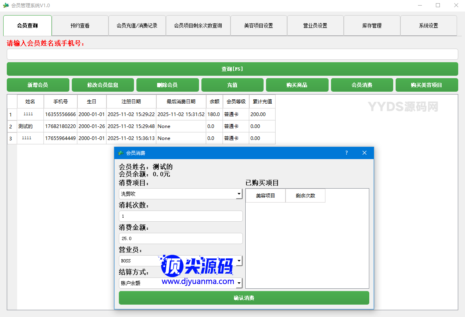Select the 剩余次数 column header
This screenshot has height=317, width=465.
[x=305, y=196]
